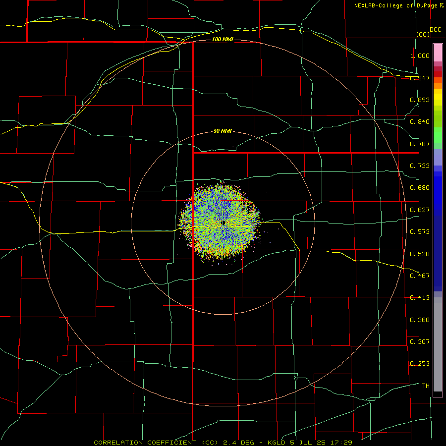Click the KGLD station ID in the caption
The width and height of the screenshot is (446, 446).
[277, 443]
